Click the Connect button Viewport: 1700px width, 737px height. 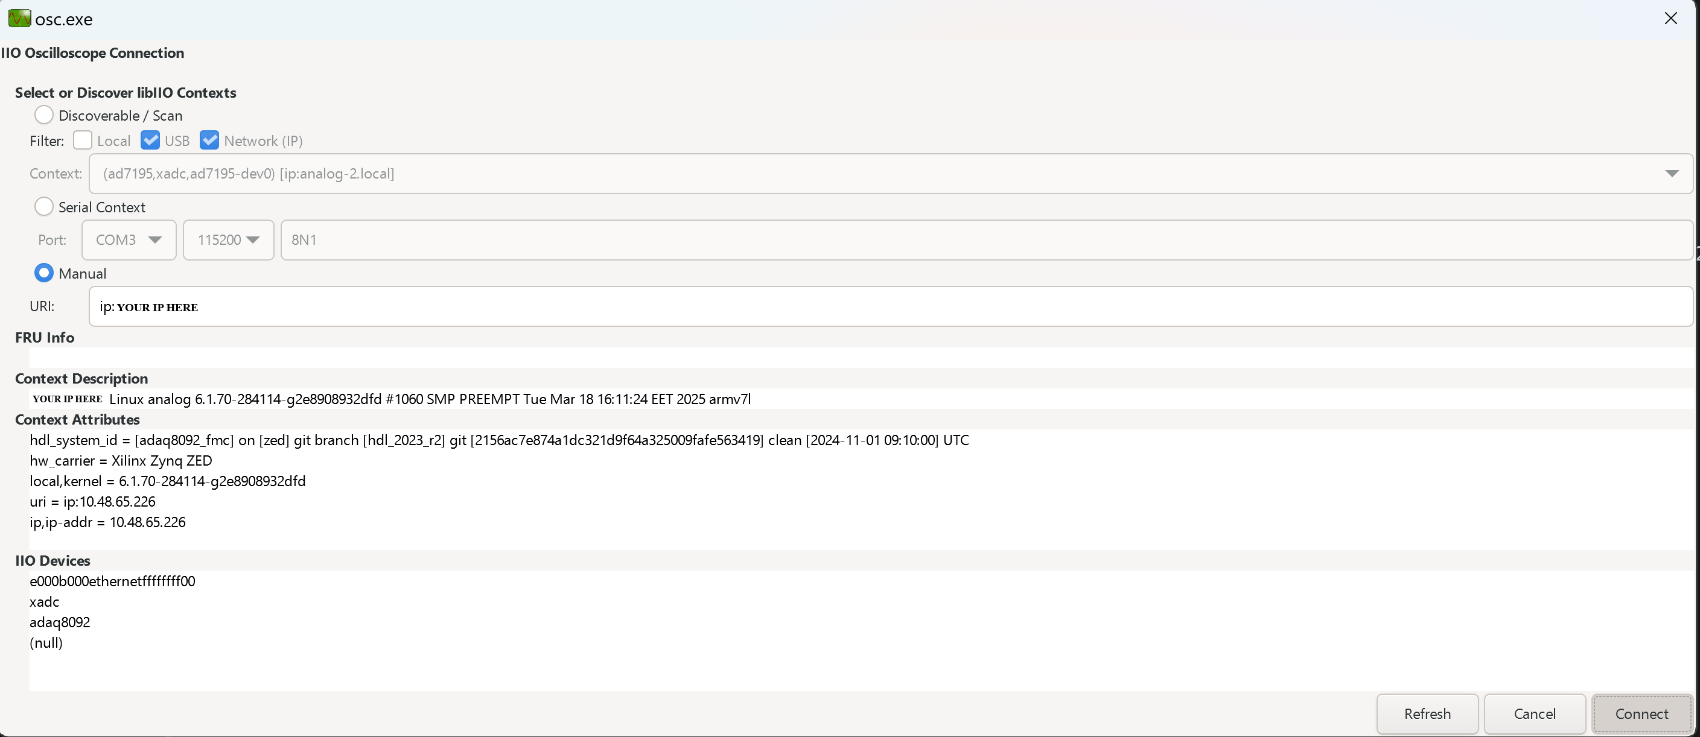point(1641,713)
